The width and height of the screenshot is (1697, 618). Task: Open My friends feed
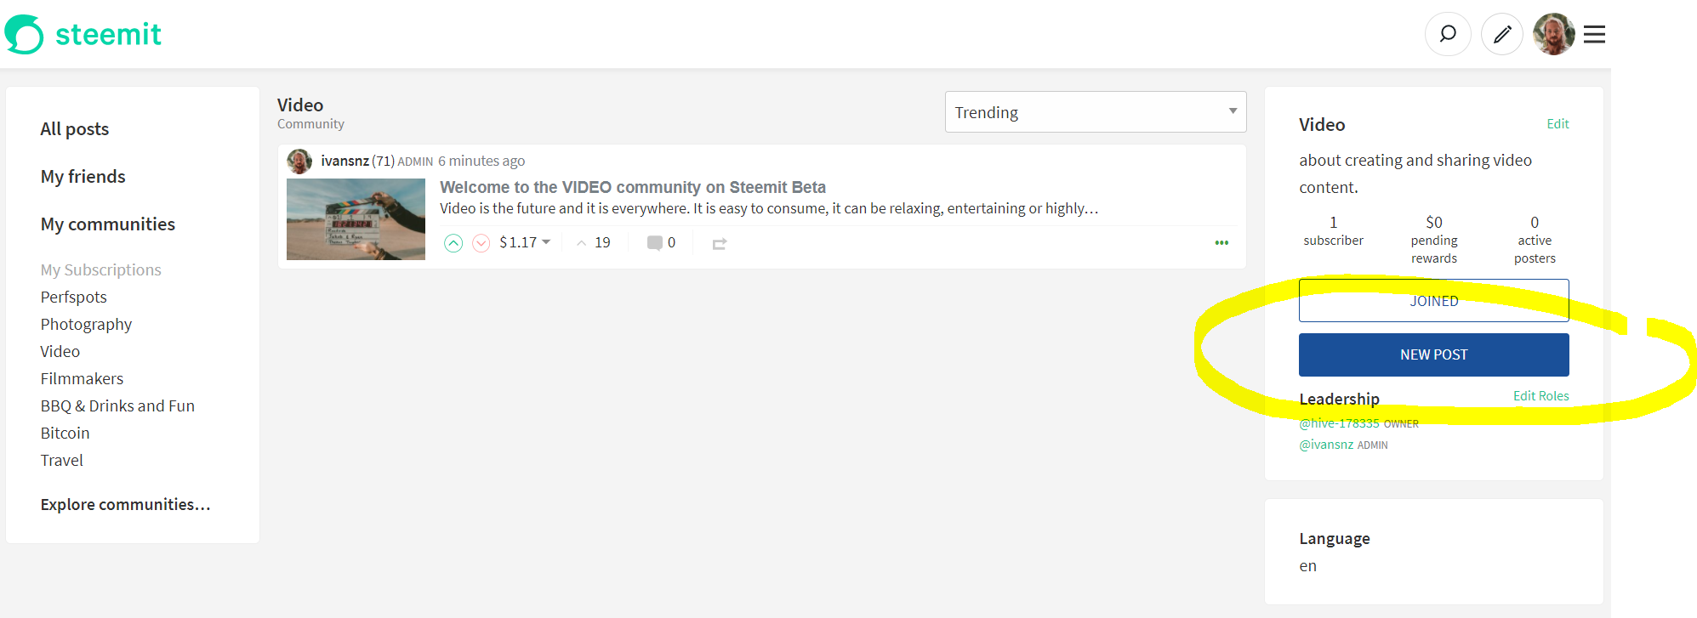pos(83,177)
